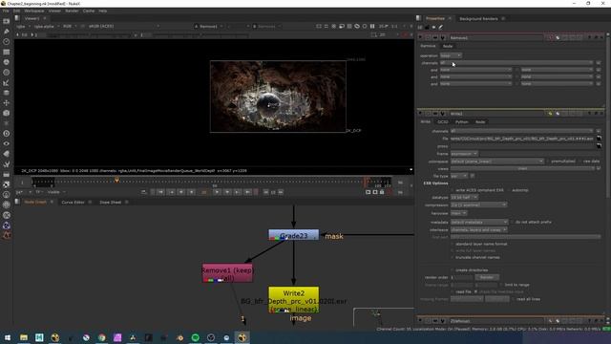Open the OCIO tab in Write1
The width and height of the screenshot is (611, 344).
443,122
